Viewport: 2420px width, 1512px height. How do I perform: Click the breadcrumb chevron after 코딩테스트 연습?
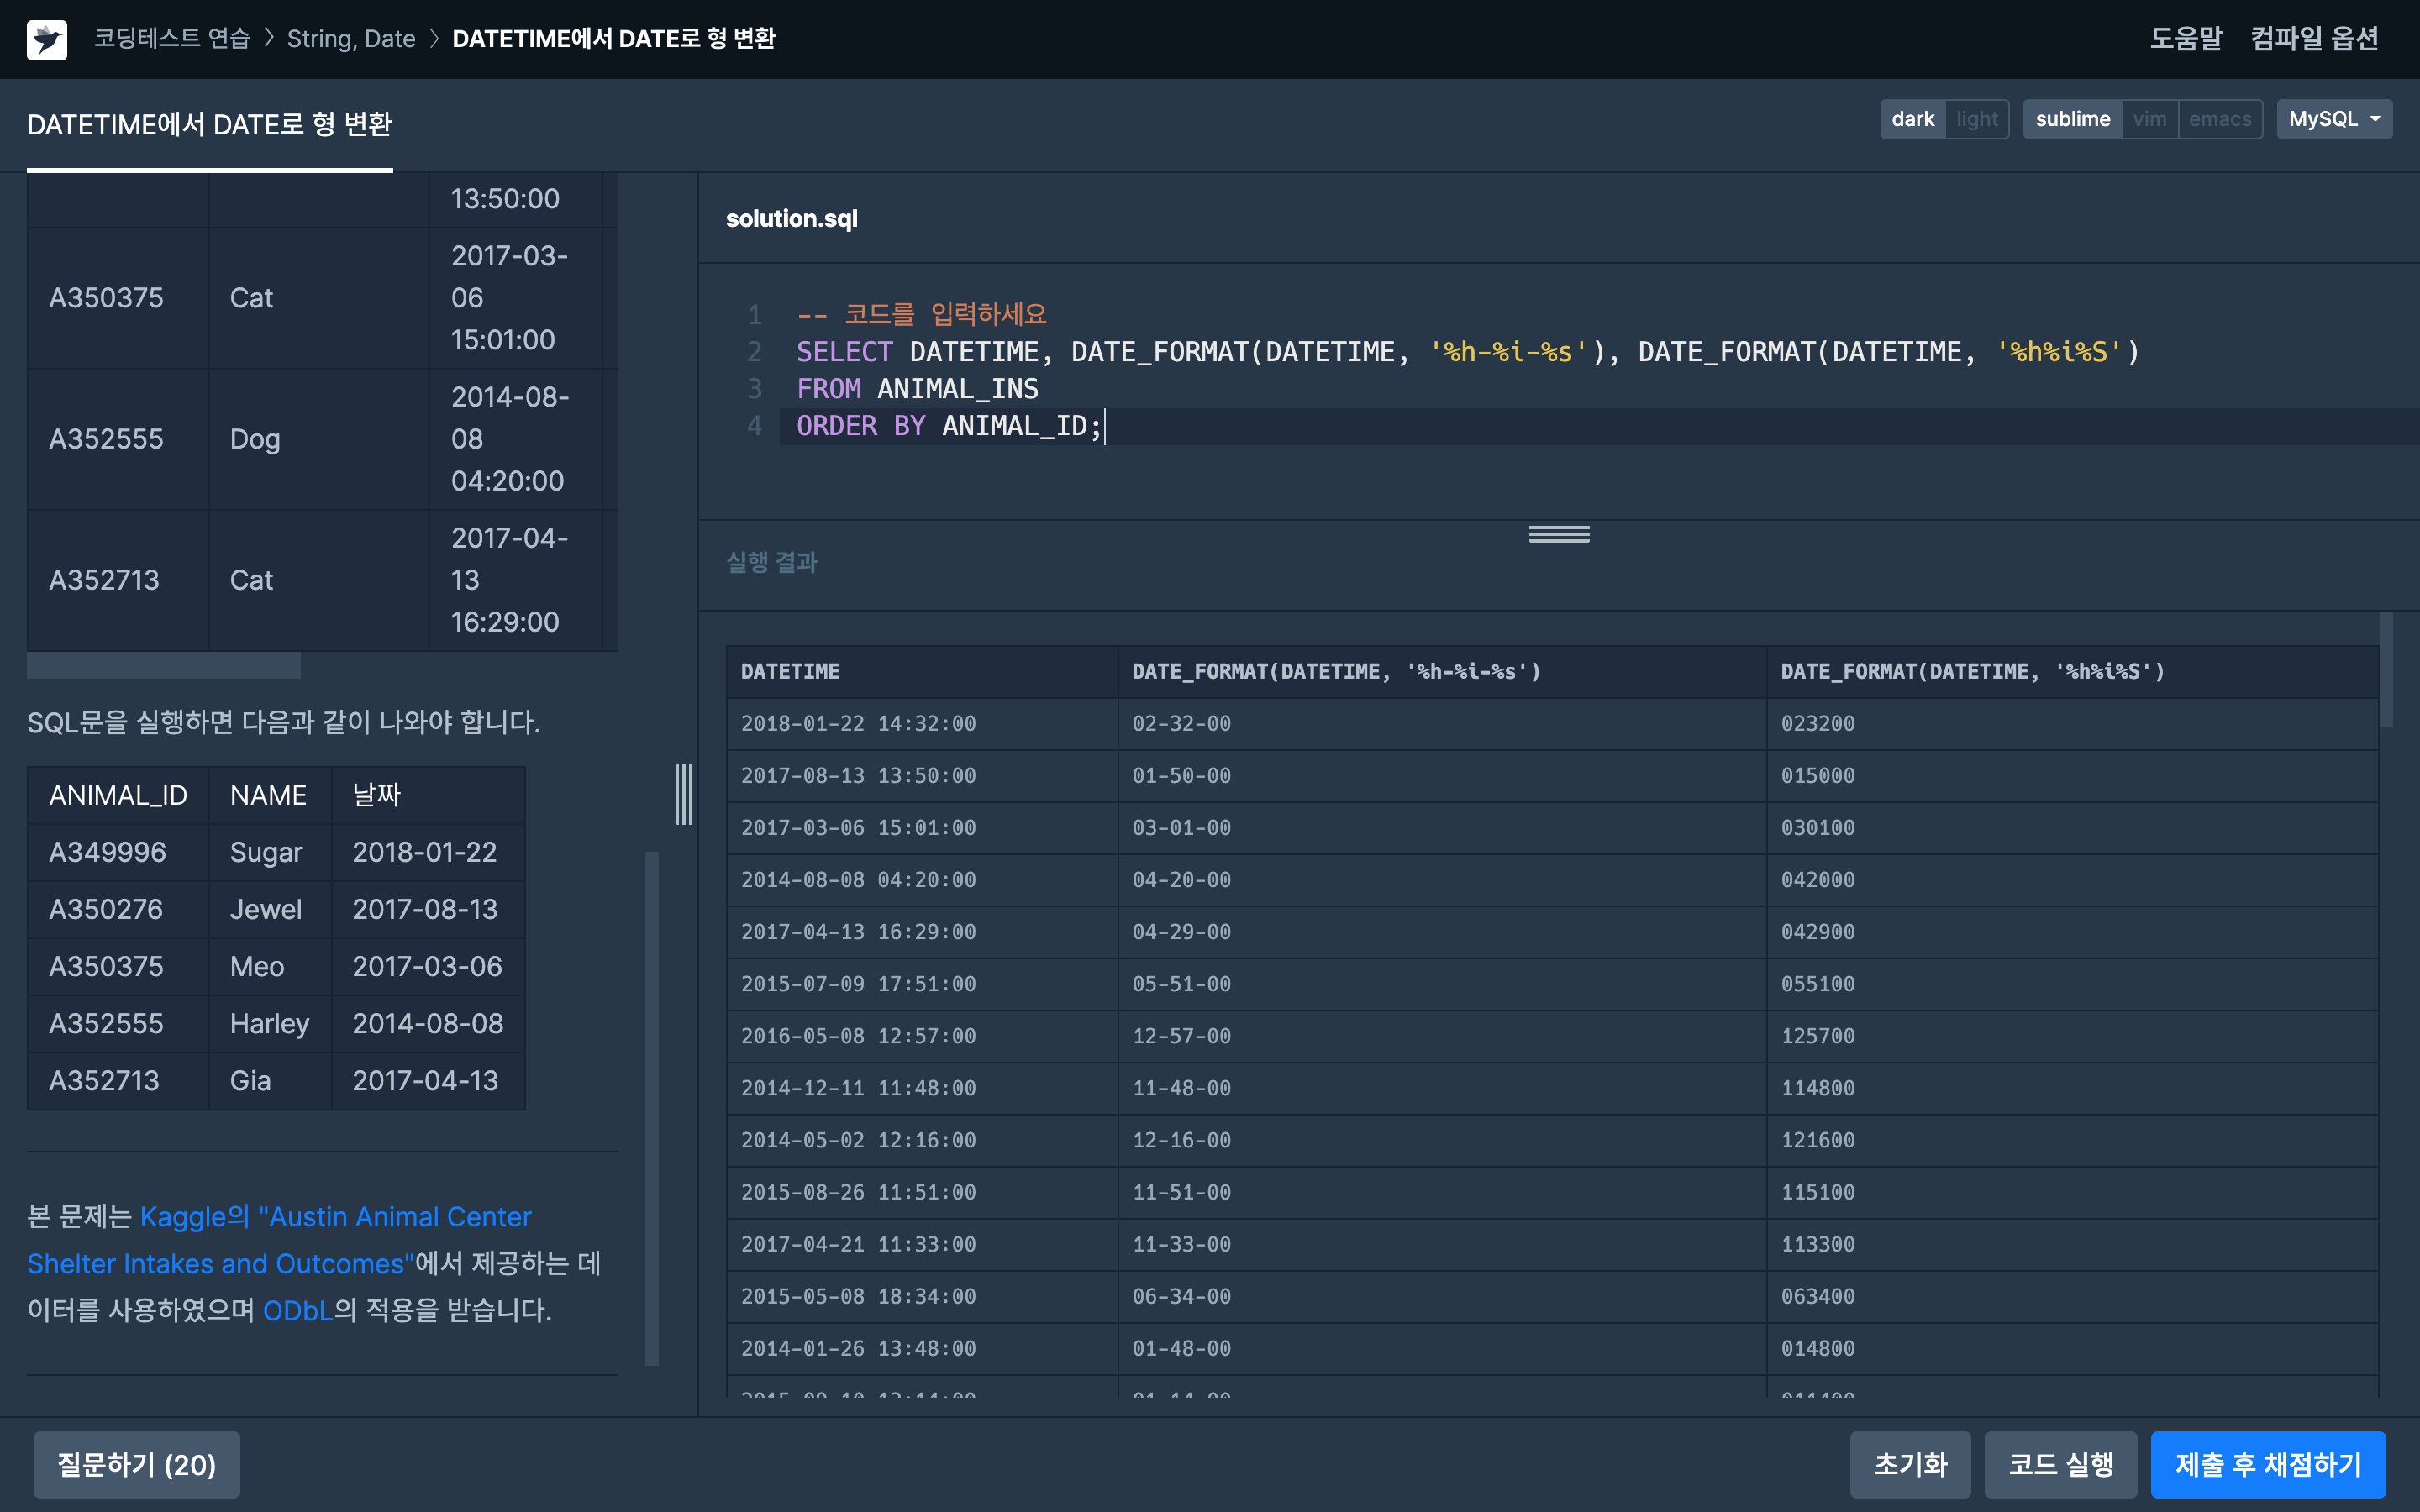point(269,38)
